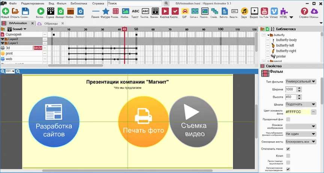324x173 pixels.
Task: Open the Файл menu
Action: 13,3
